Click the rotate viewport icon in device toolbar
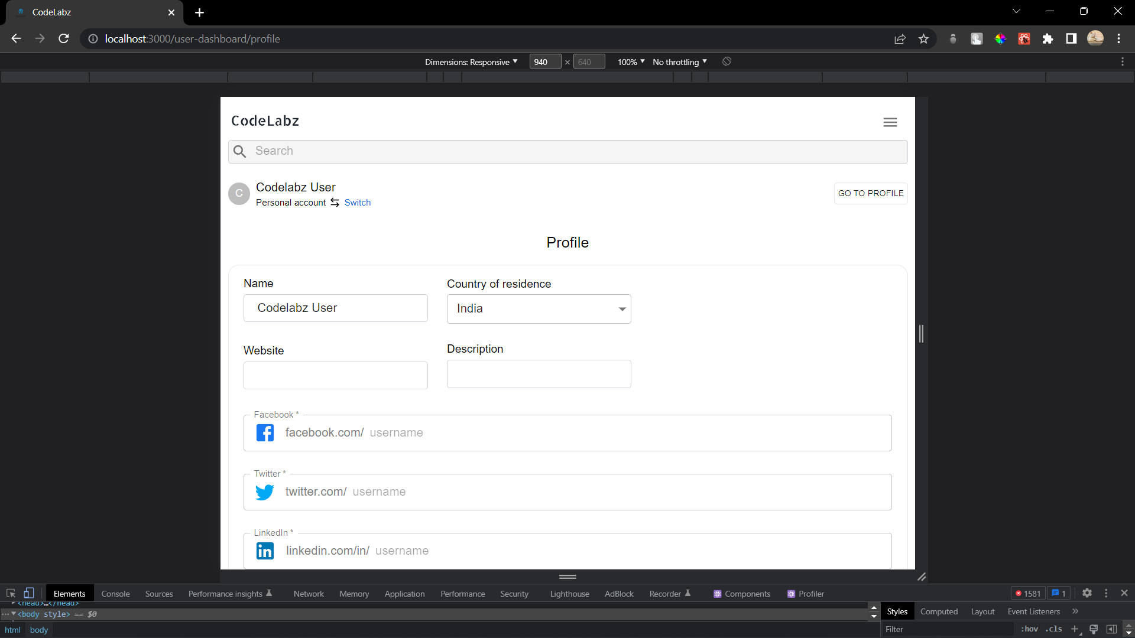 726,61
